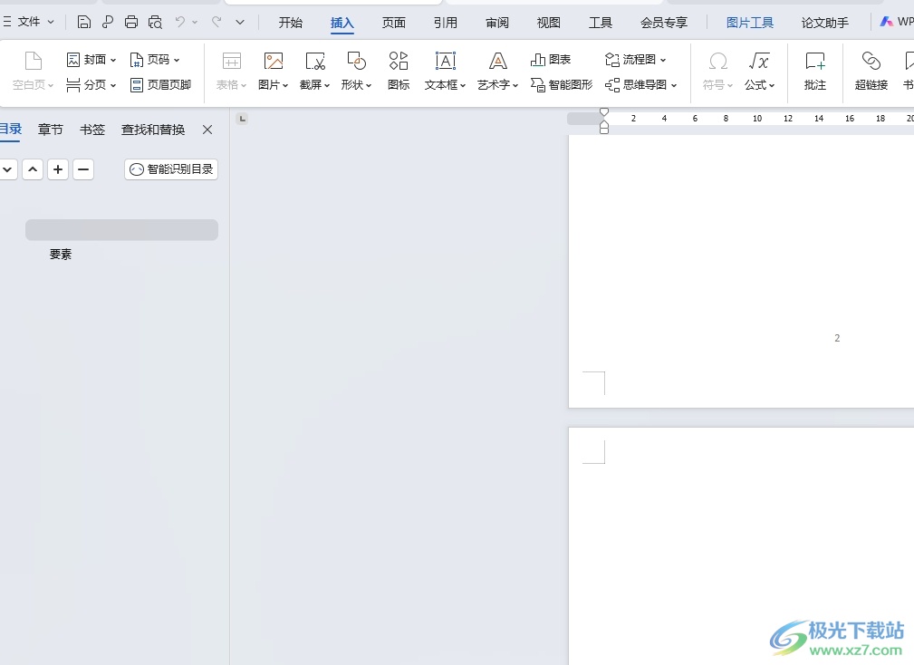Click the Print icon in quick toolbar

131,22
